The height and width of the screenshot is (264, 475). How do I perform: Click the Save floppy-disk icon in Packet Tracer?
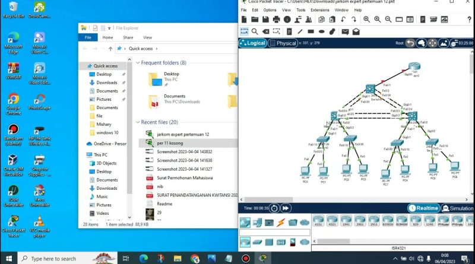pos(265,20)
